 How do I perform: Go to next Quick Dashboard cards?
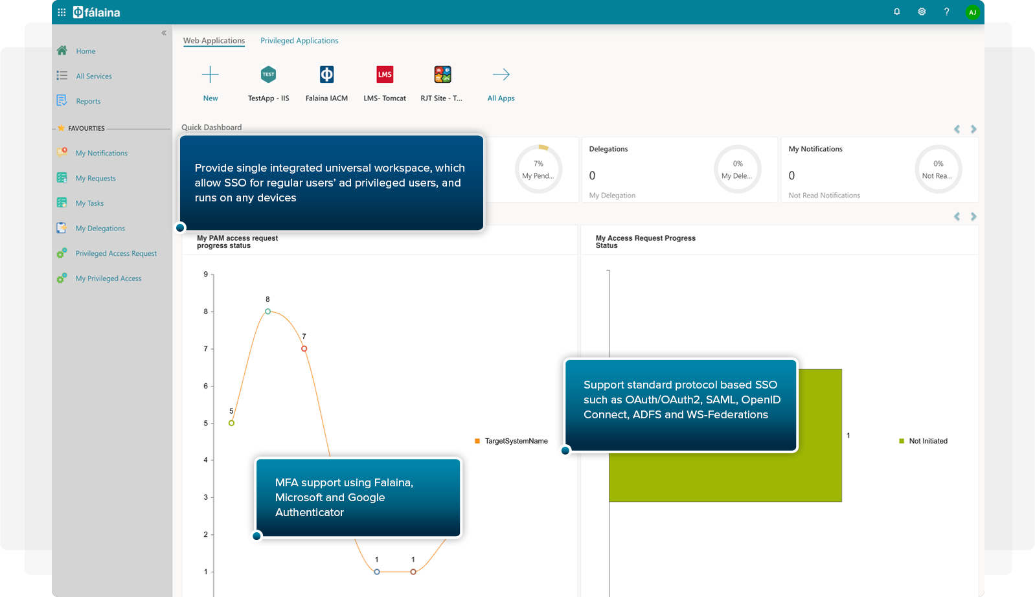click(973, 129)
